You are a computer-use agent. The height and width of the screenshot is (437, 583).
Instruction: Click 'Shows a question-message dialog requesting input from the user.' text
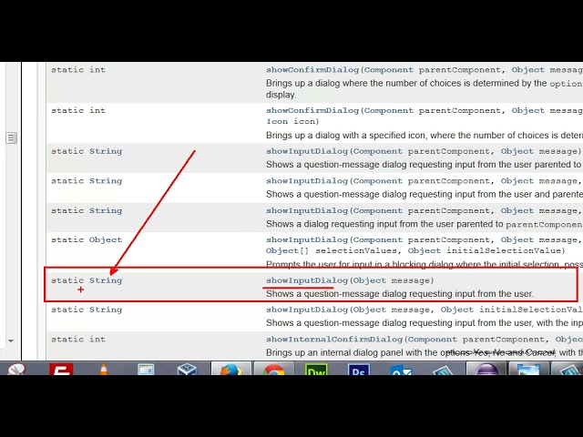click(x=400, y=293)
